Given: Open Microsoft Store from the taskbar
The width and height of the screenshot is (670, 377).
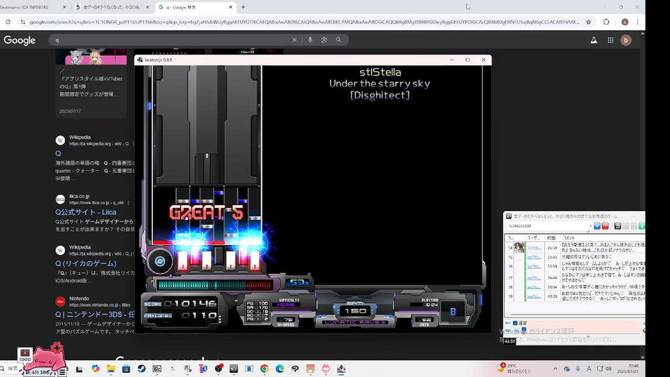Looking at the screenshot, I should click(126, 369).
